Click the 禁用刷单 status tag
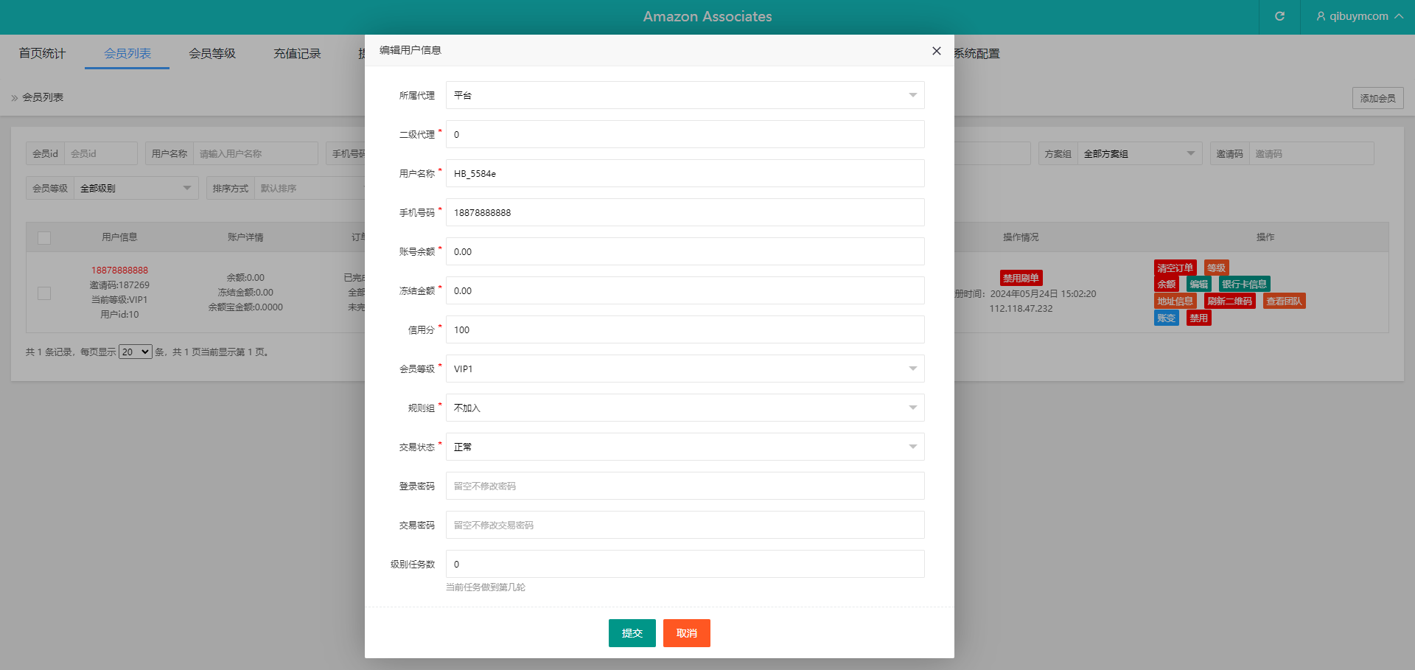The image size is (1415, 670). pyautogui.click(x=1020, y=278)
